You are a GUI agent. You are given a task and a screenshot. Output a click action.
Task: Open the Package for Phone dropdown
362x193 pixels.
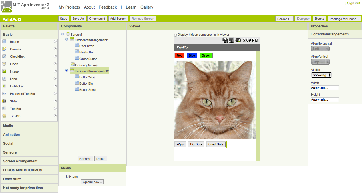[344, 19]
